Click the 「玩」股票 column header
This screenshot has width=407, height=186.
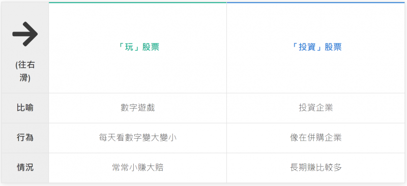point(137,47)
